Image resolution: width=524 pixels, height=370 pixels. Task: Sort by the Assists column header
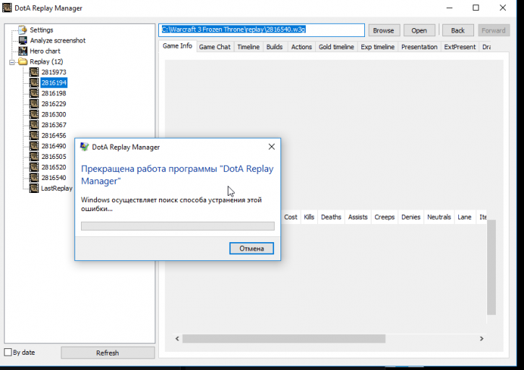click(x=358, y=218)
